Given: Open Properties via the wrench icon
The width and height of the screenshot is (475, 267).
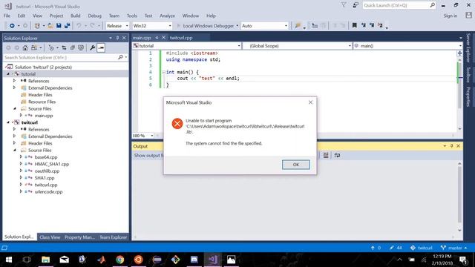Looking at the screenshot, I should [92, 47].
